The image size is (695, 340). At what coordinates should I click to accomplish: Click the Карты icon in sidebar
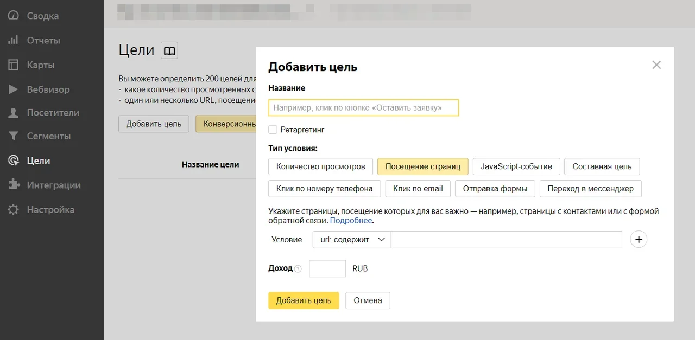14,65
